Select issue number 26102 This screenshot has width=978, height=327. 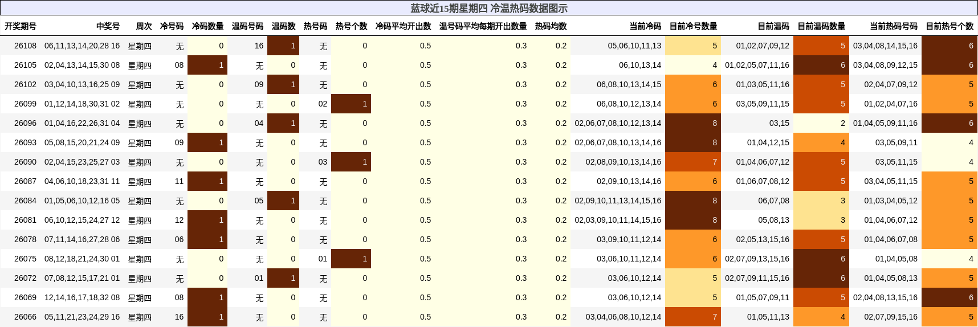pyautogui.click(x=25, y=84)
